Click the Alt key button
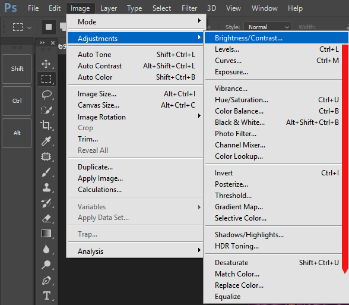349x305 pixels. [x=17, y=133]
